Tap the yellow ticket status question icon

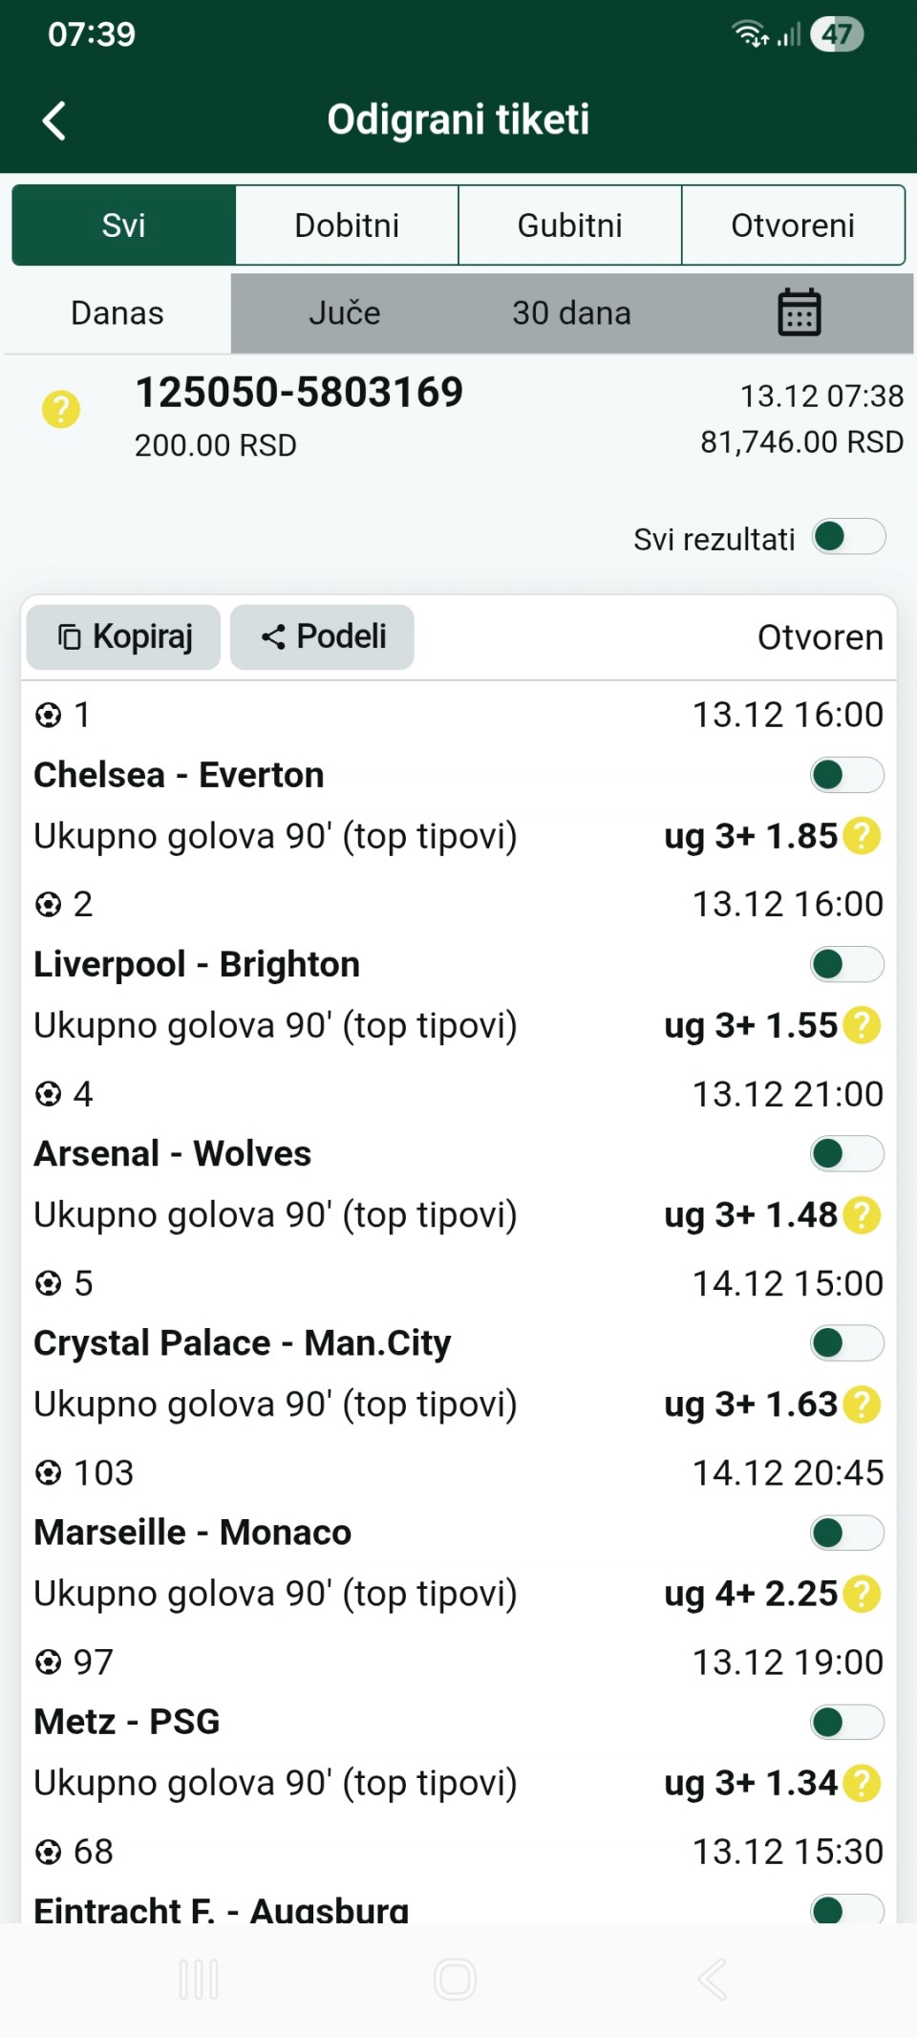click(x=61, y=410)
